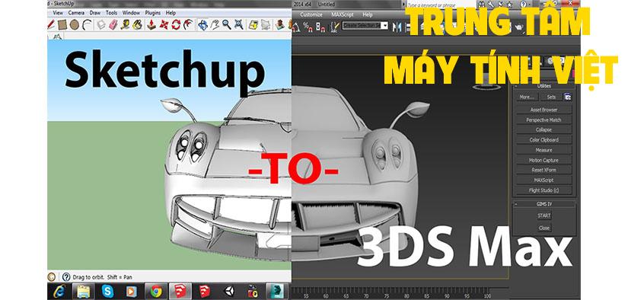Image resolution: width=628 pixels, height=300 pixels.
Task: Open Internet Explorer from the taskbar
Action: (59, 291)
